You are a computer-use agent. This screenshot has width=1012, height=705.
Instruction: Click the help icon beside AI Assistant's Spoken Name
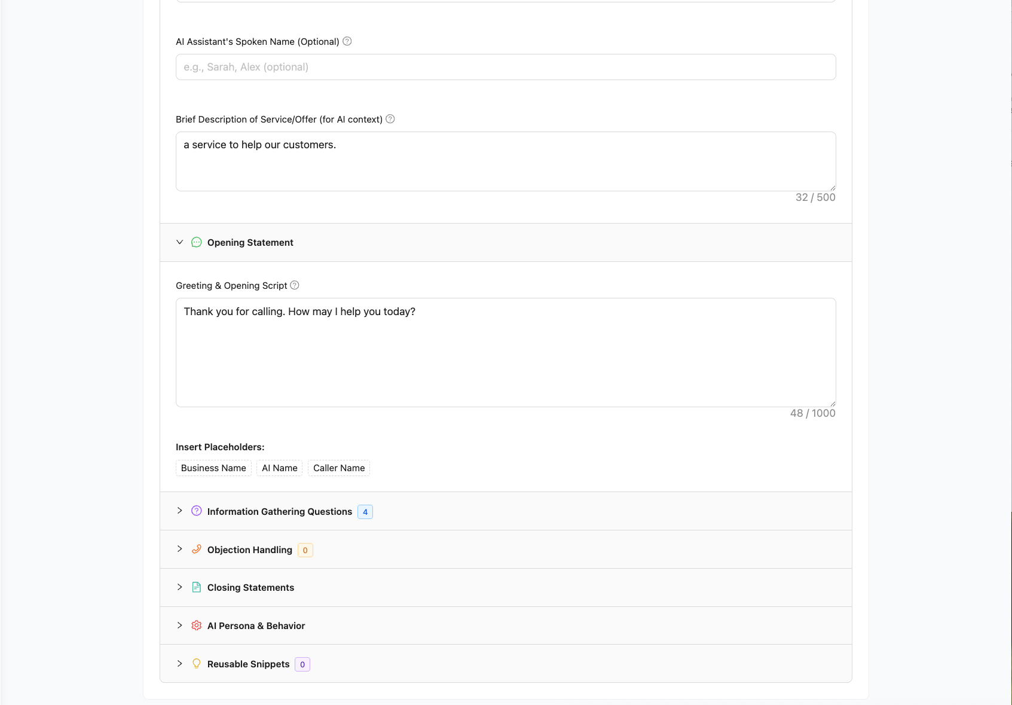[348, 41]
